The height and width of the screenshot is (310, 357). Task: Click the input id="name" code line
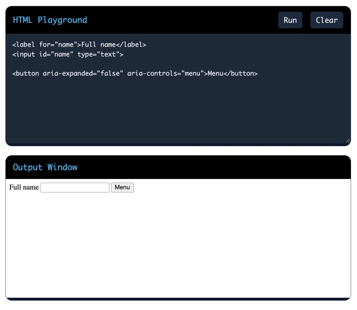click(68, 54)
